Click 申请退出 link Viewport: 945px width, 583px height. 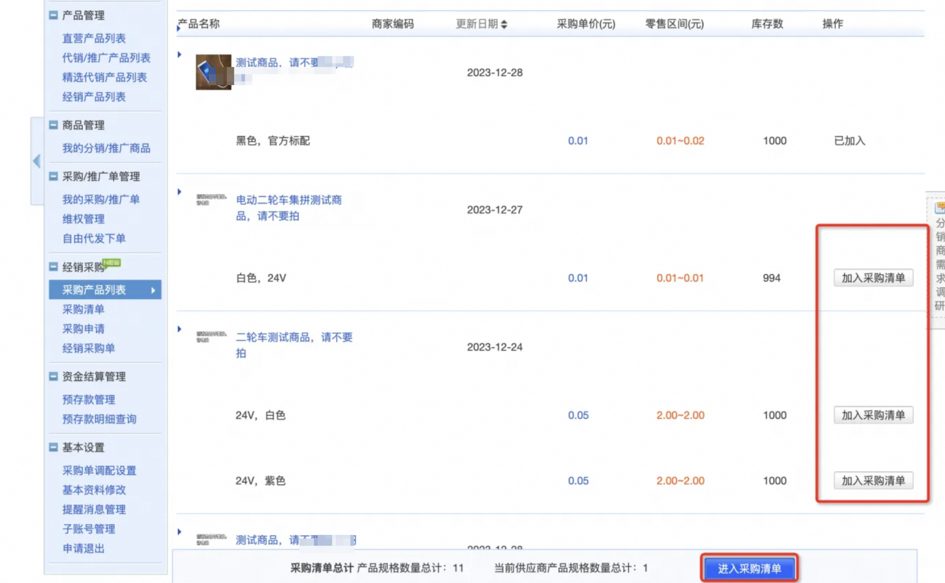(84, 549)
